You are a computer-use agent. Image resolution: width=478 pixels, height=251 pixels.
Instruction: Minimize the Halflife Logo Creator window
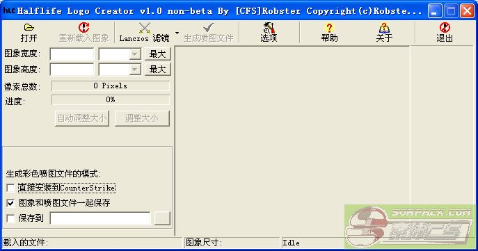coord(435,11)
